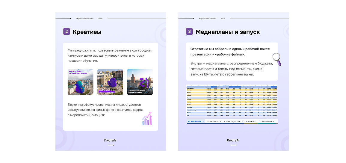Image resolution: width=346 pixels, height=163 pixels.
Task: Select the Казань row in the spreadsheet
Action: 232,98
